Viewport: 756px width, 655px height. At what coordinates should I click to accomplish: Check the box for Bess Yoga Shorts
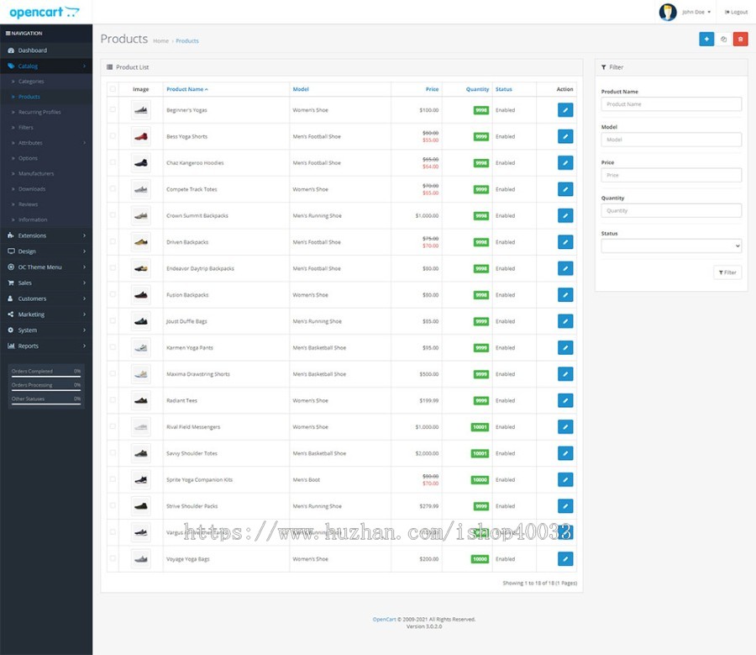[113, 136]
